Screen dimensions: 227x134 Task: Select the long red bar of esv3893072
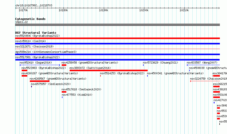click(109, 70)
